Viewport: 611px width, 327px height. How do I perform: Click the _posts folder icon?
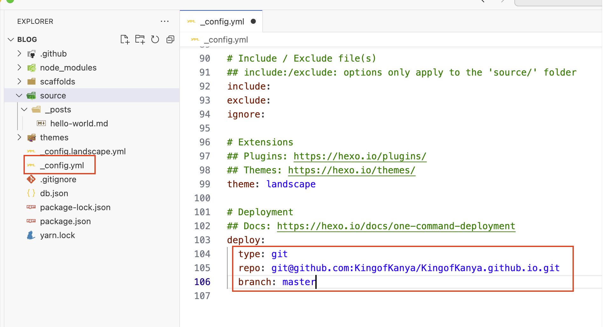pos(37,110)
